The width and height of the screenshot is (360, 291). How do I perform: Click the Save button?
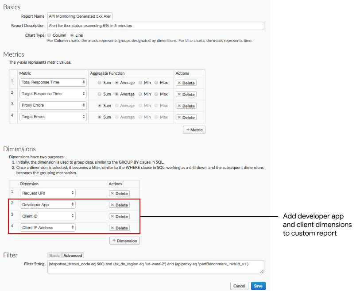[258, 286]
